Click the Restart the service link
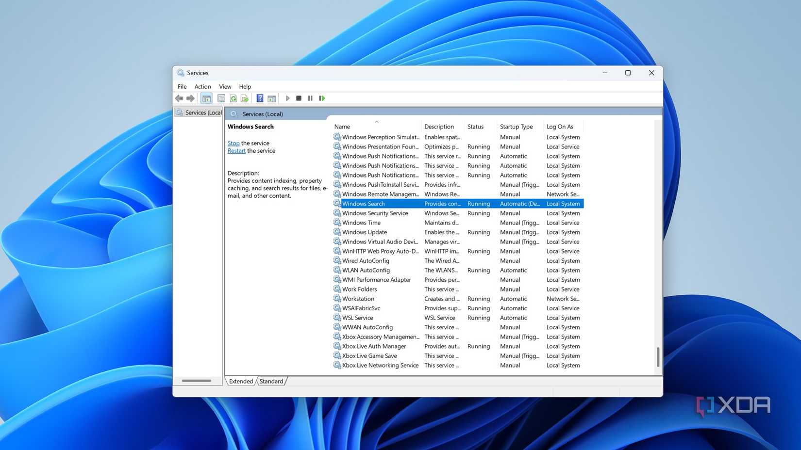801x450 pixels. click(236, 150)
